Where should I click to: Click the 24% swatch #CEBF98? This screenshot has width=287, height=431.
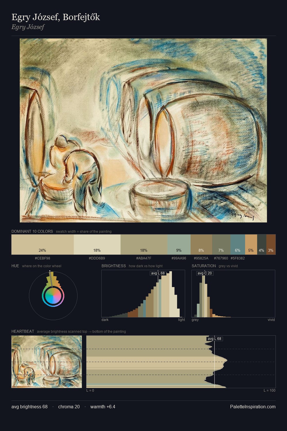42,245
